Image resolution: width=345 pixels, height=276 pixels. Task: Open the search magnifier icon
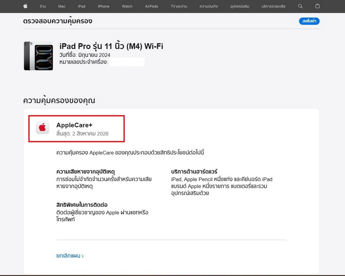(300, 6)
